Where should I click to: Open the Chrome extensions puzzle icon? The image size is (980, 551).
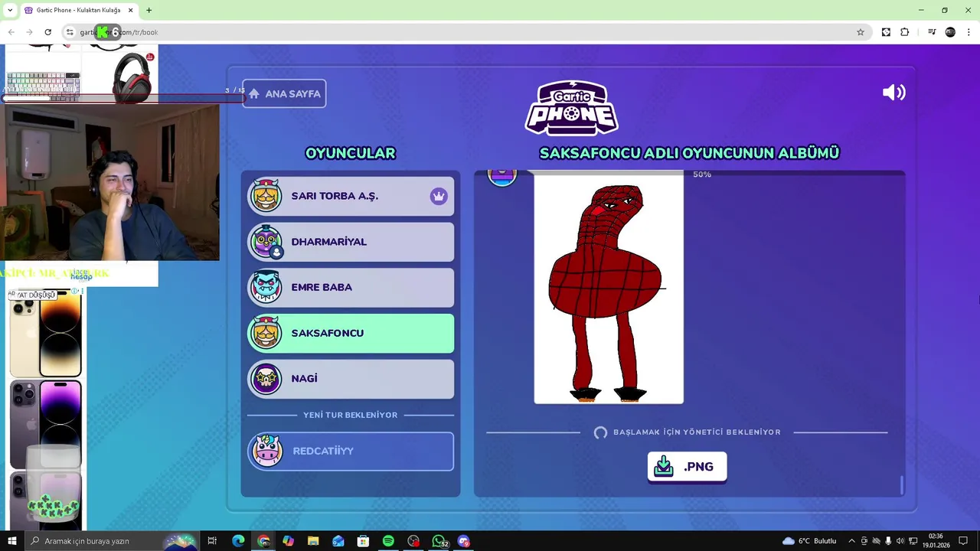(x=905, y=32)
